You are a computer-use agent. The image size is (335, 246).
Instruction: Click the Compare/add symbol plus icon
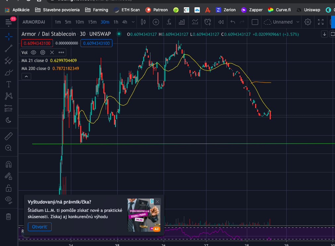tap(156, 22)
